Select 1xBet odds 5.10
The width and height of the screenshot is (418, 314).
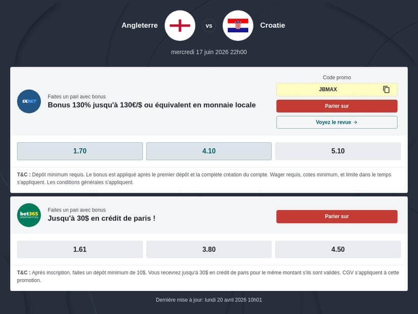[x=338, y=151]
